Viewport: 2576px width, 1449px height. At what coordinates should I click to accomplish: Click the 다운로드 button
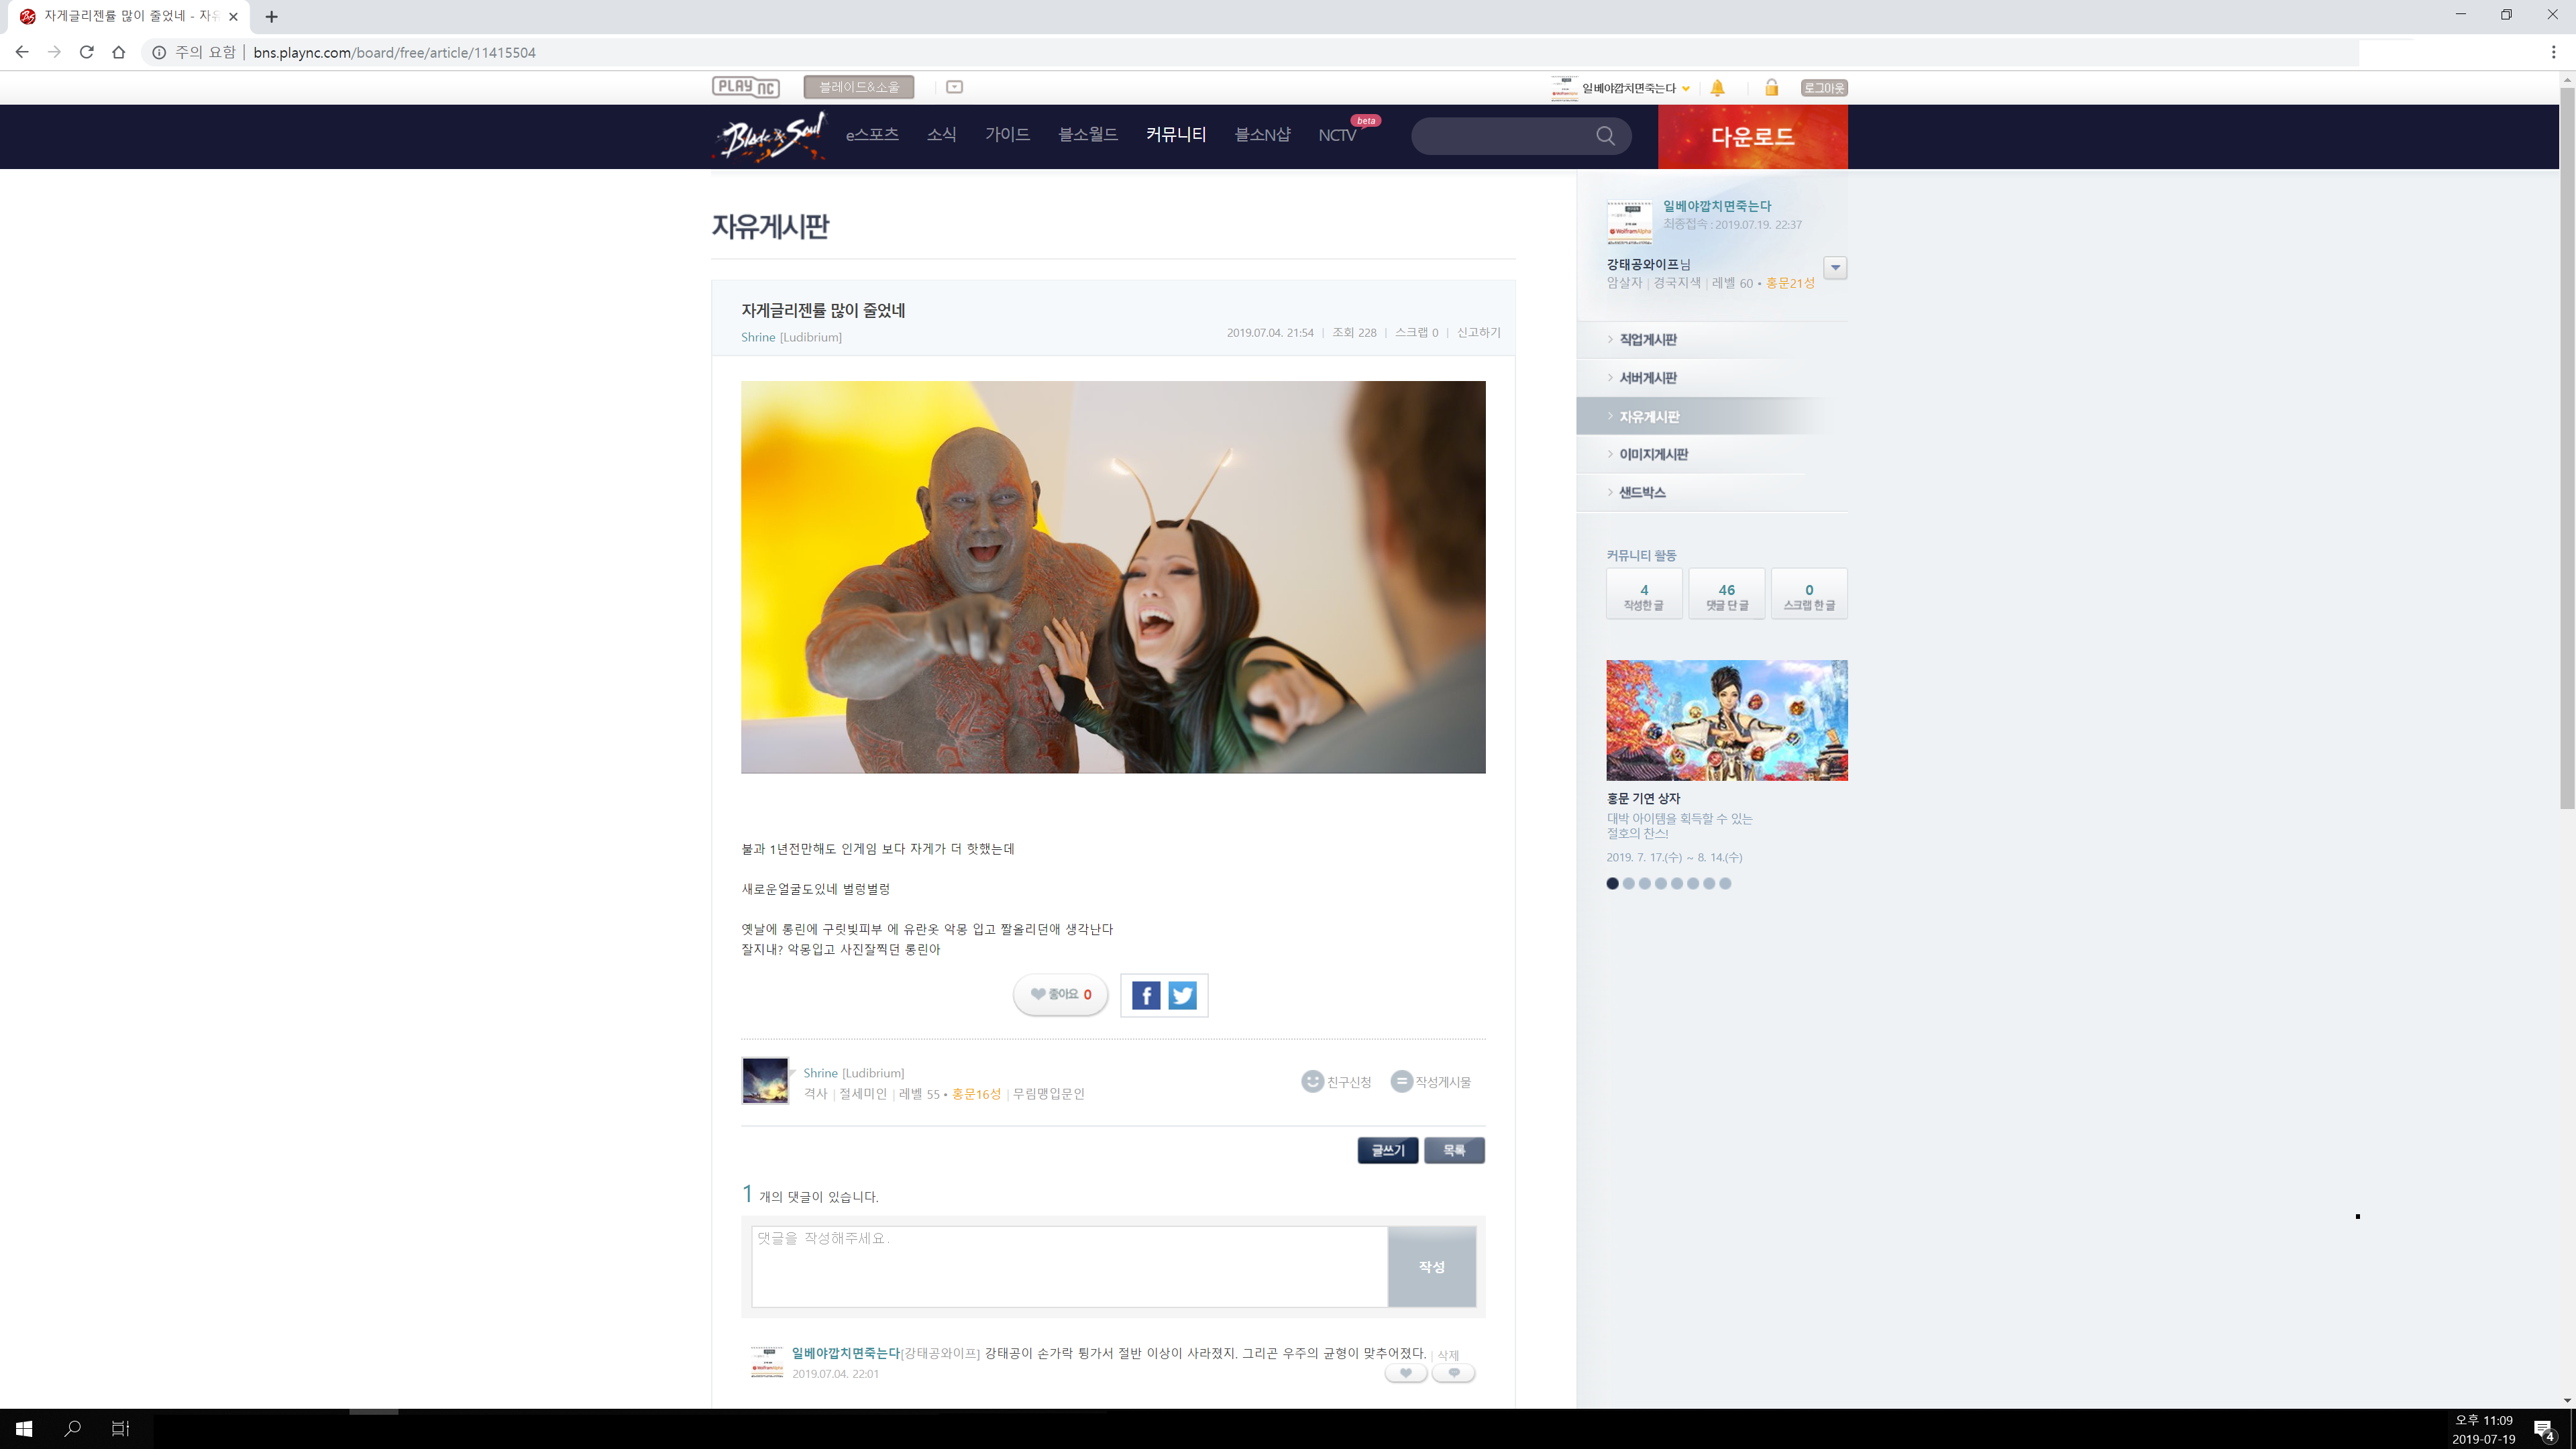coord(1752,137)
